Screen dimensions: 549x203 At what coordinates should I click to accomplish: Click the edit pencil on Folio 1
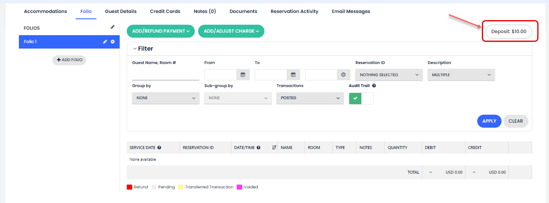pyautogui.click(x=105, y=42)
